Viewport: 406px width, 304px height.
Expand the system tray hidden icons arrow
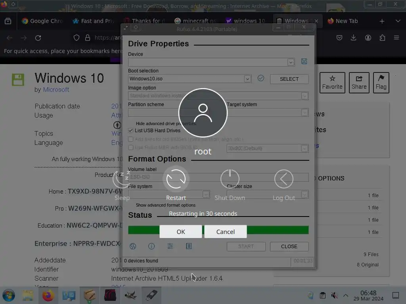(346, 295)
